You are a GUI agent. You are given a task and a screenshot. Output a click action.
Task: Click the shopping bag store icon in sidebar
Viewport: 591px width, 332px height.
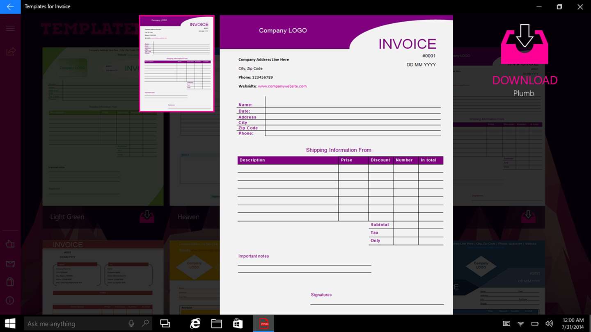point(10,282)
